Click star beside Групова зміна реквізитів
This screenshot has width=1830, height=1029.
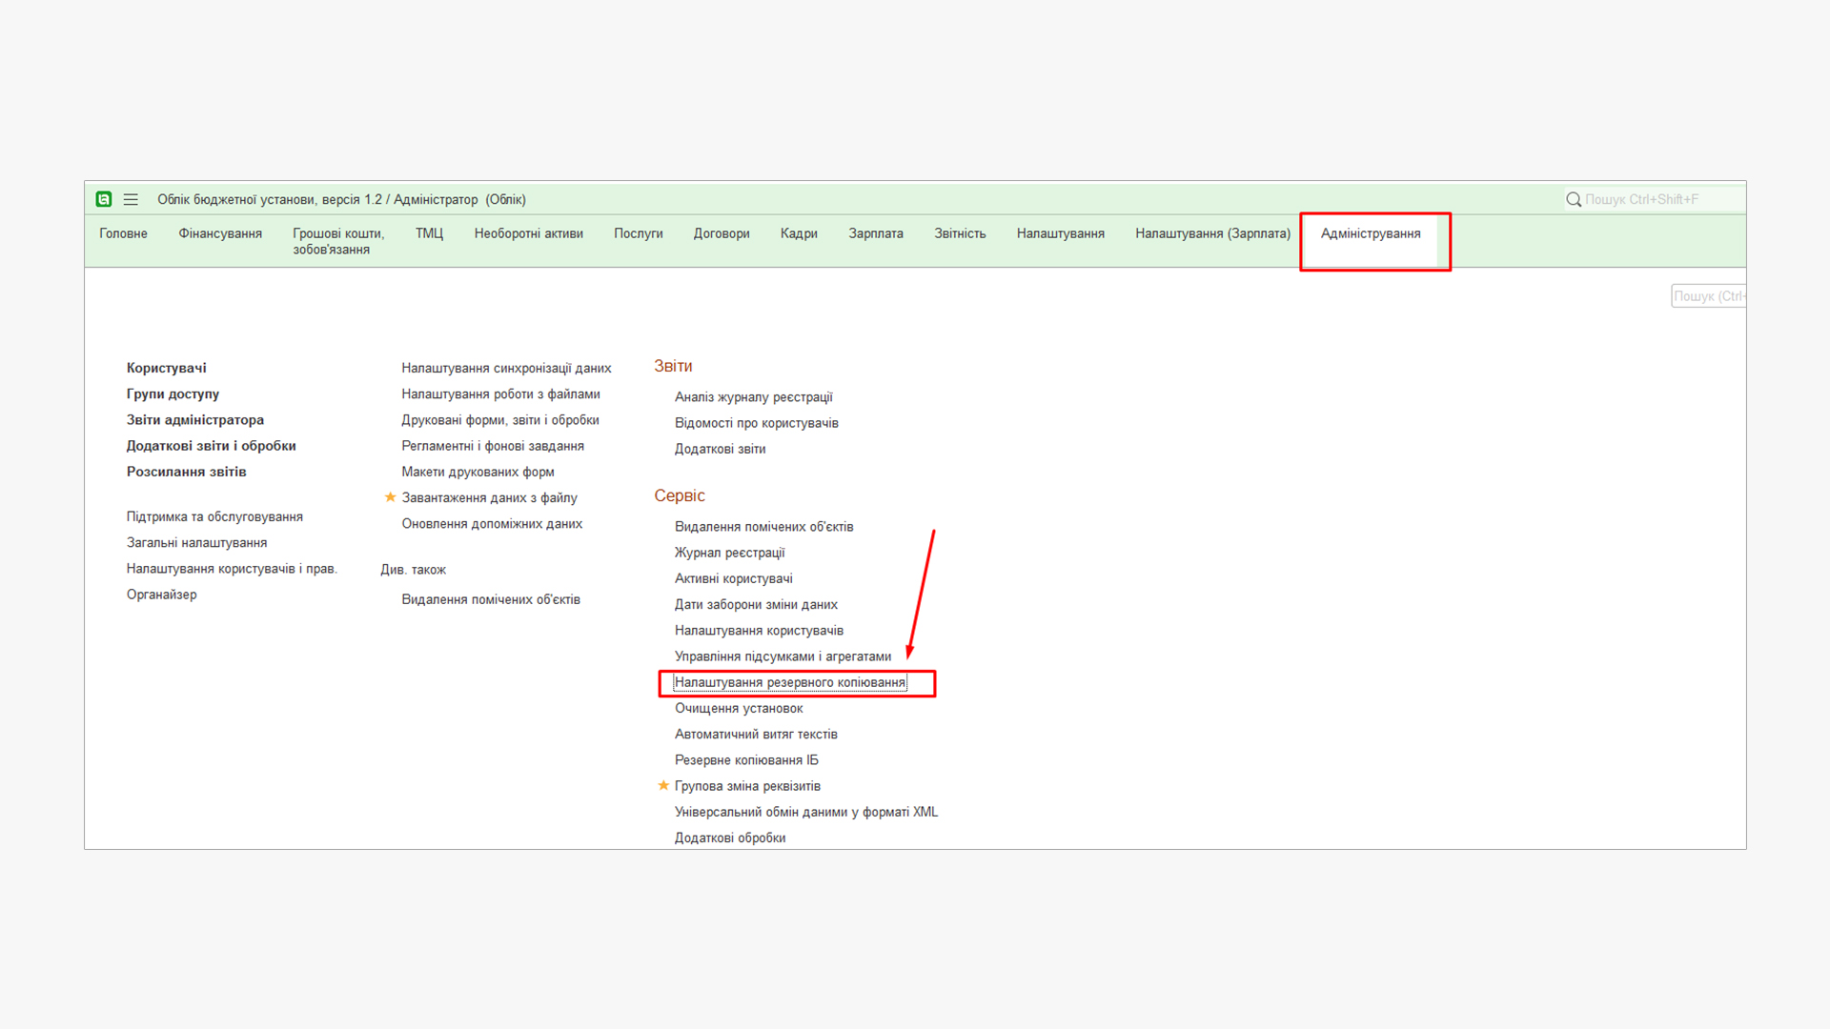tap(663, 786)
